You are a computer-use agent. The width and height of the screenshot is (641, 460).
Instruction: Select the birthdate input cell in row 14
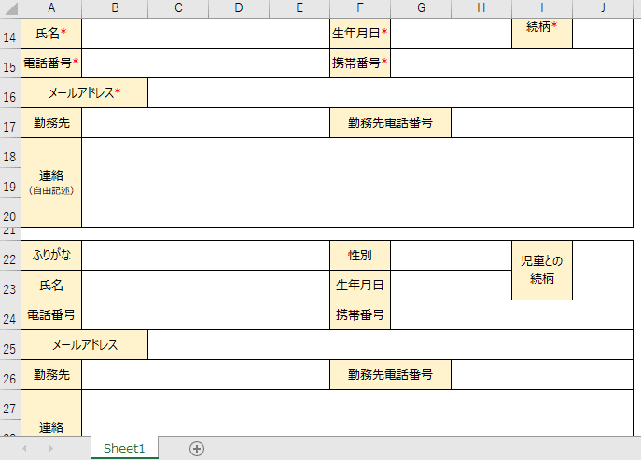451,33
